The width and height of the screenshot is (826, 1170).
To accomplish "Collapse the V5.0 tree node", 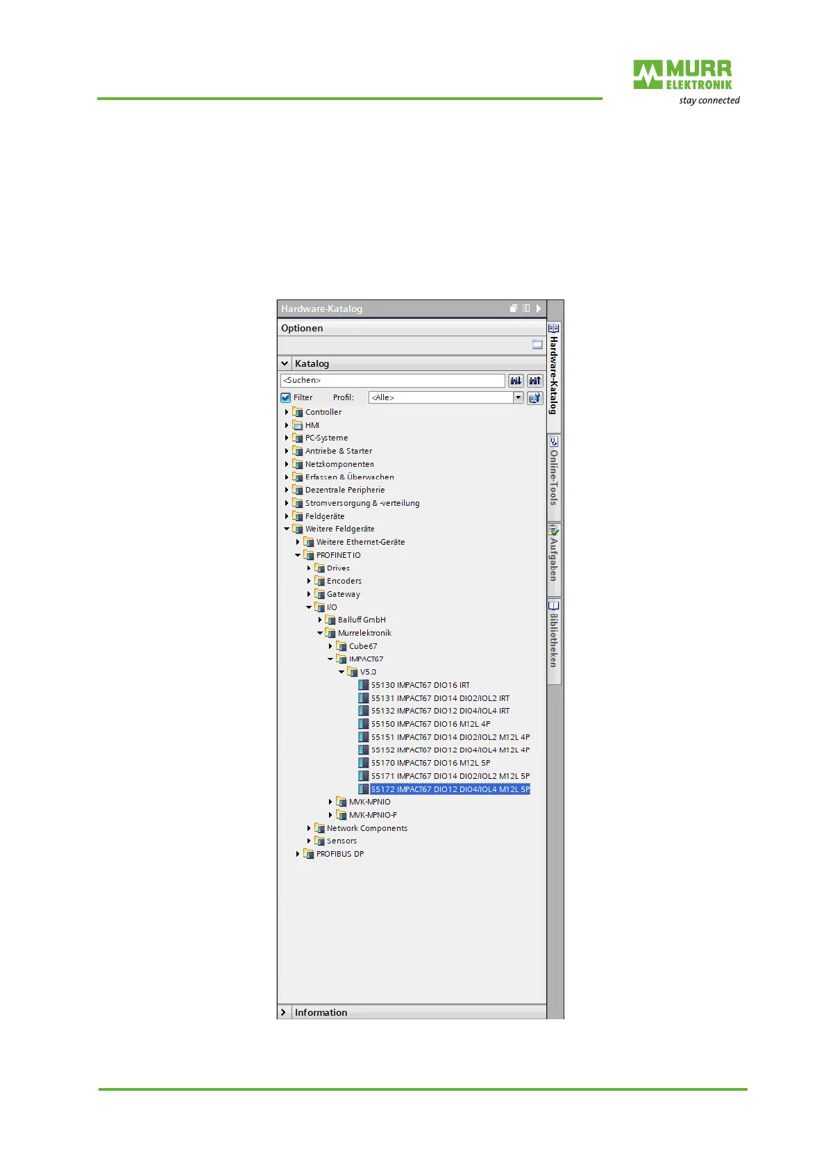I will click(342, 672).
